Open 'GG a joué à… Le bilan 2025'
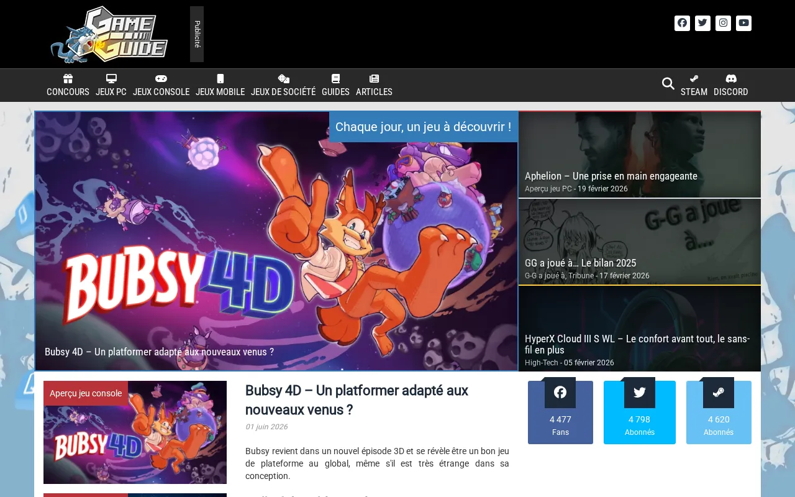 [x=580, y=263]
